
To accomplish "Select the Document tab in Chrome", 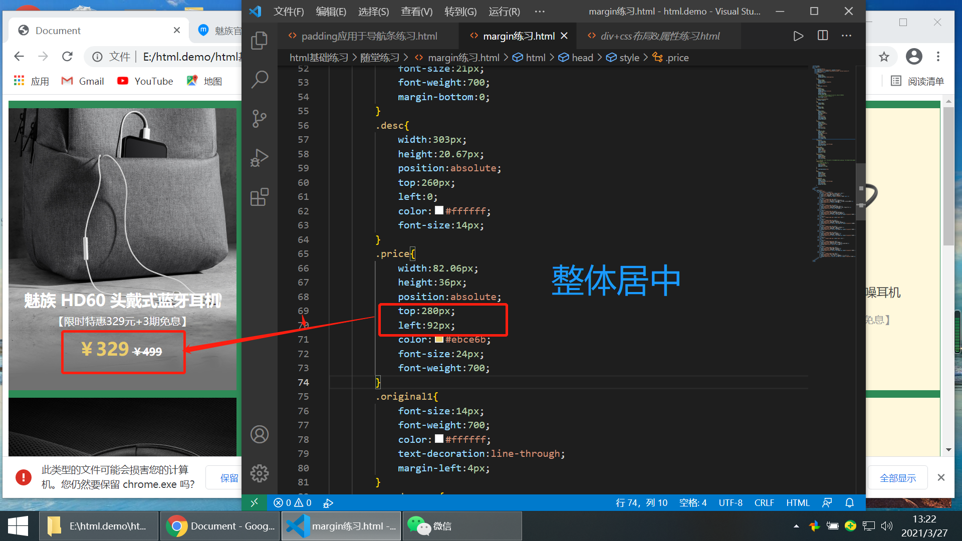I will (x=98, y=31).
